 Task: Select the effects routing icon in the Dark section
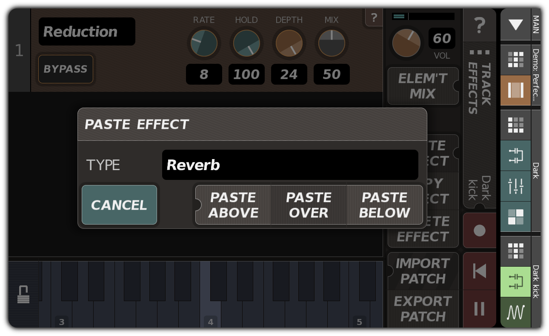tap(515, 156)
